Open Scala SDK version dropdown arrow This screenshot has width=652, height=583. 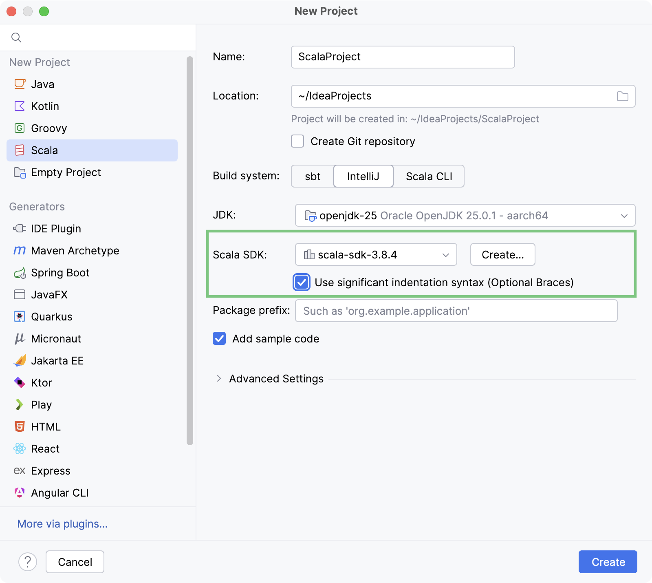(x=446, y=255)
